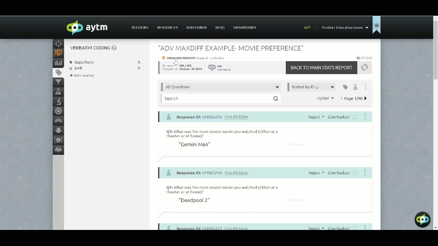Image resolution: width=438 pixels, height=246 pixels.
Task: Toggle the heart for Gemini Man response
Action: coord(355,117)
